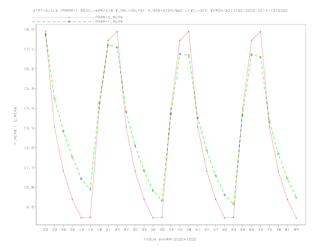Screen dimensions: 323x250
Task: Click the 14.4 y-axis tick label
Action: (x=29, y=108)
